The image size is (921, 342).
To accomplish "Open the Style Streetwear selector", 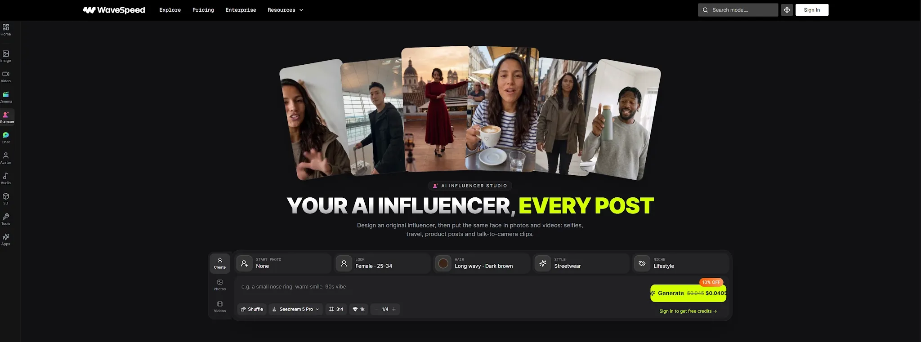I will click(x=581, y=263).
